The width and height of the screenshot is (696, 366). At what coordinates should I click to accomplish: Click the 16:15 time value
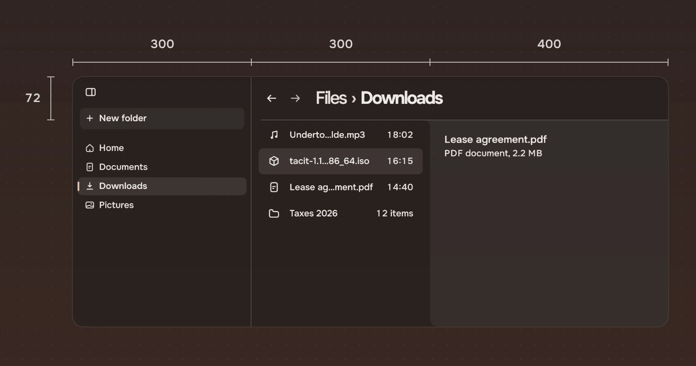[x=400, y=161]
